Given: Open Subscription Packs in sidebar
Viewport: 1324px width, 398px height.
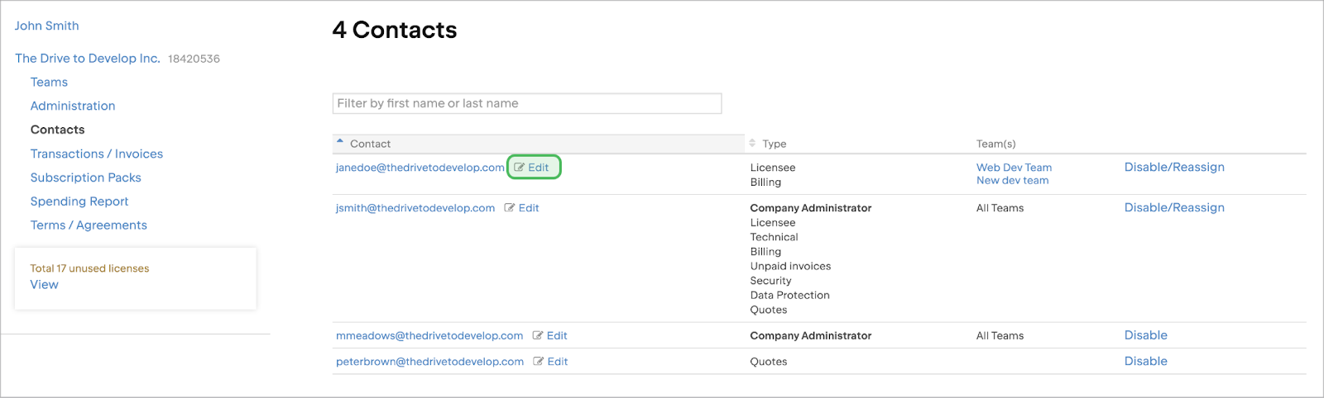Looking at the screenshot, I should [x=86, y=178].
